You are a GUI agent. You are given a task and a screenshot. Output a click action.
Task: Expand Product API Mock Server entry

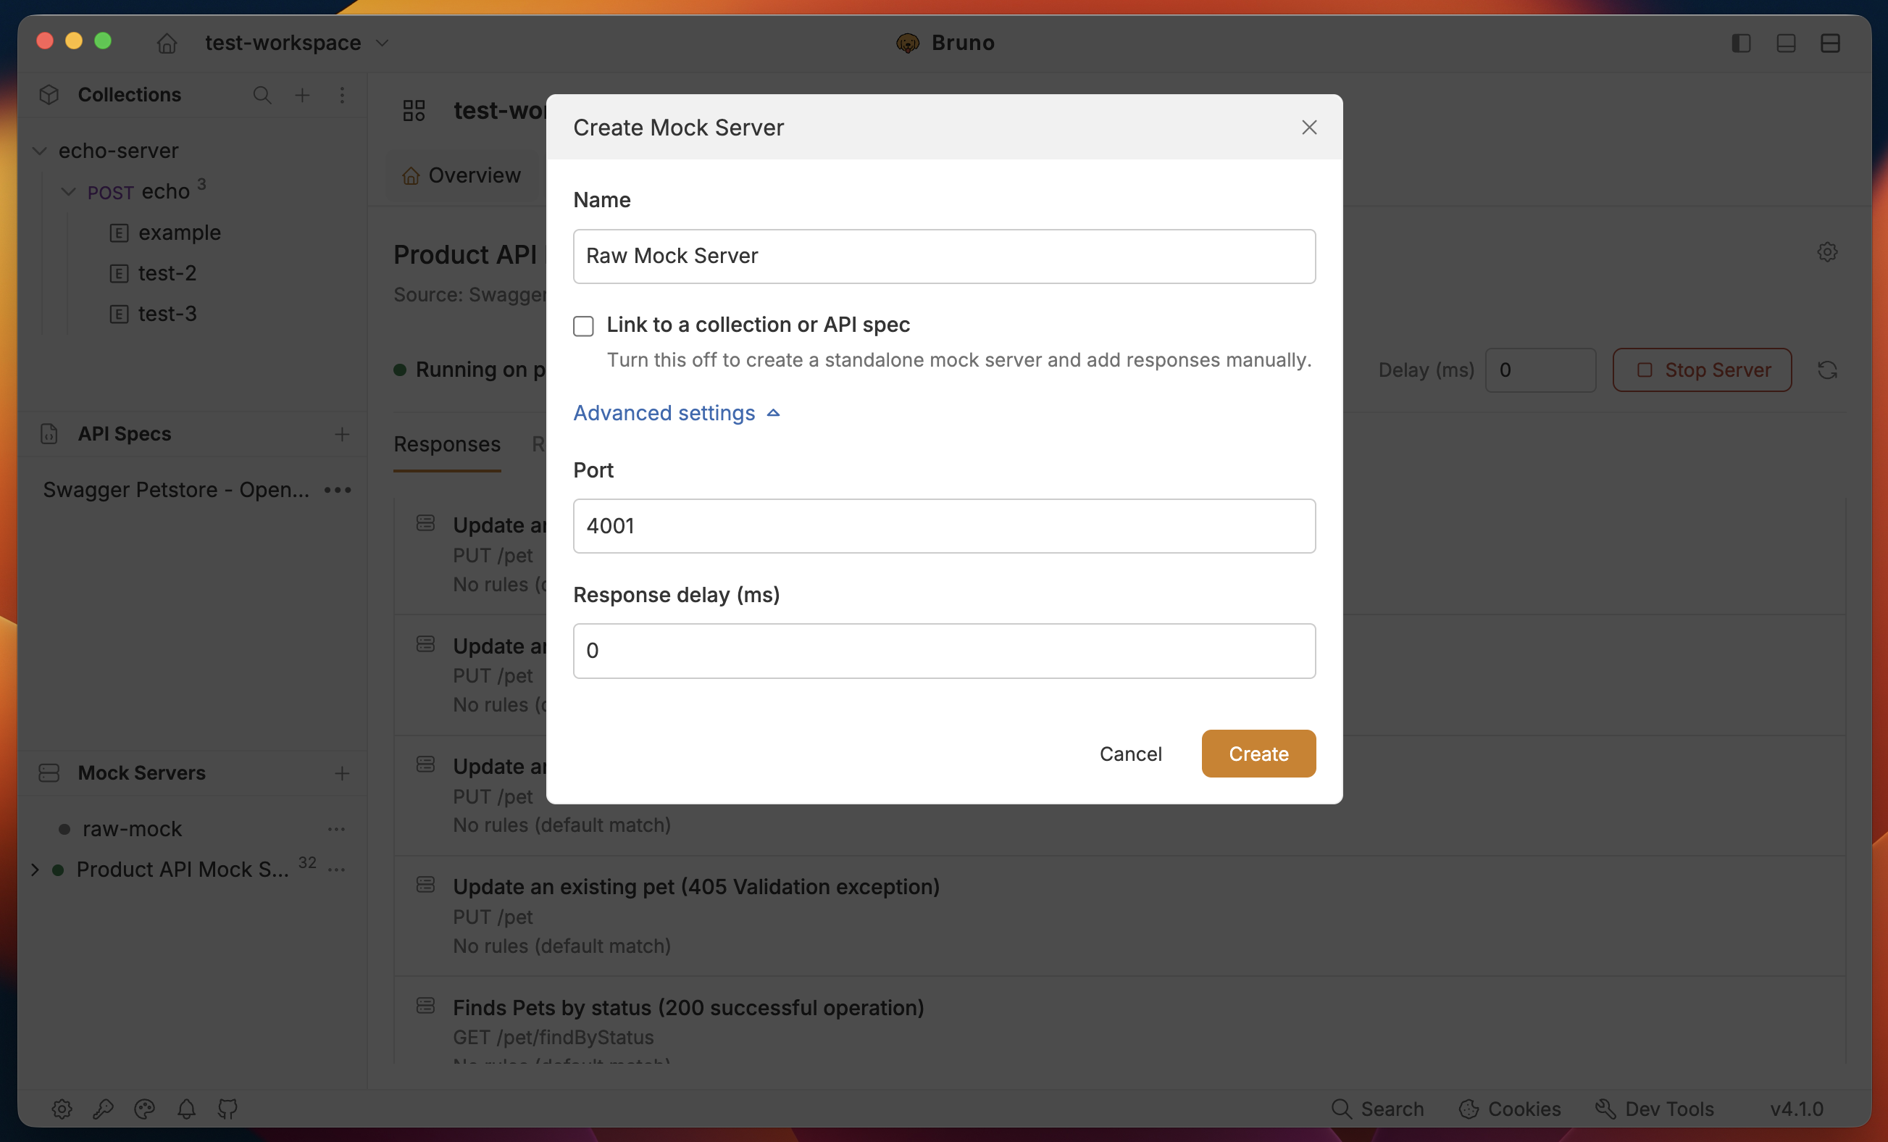35,870
